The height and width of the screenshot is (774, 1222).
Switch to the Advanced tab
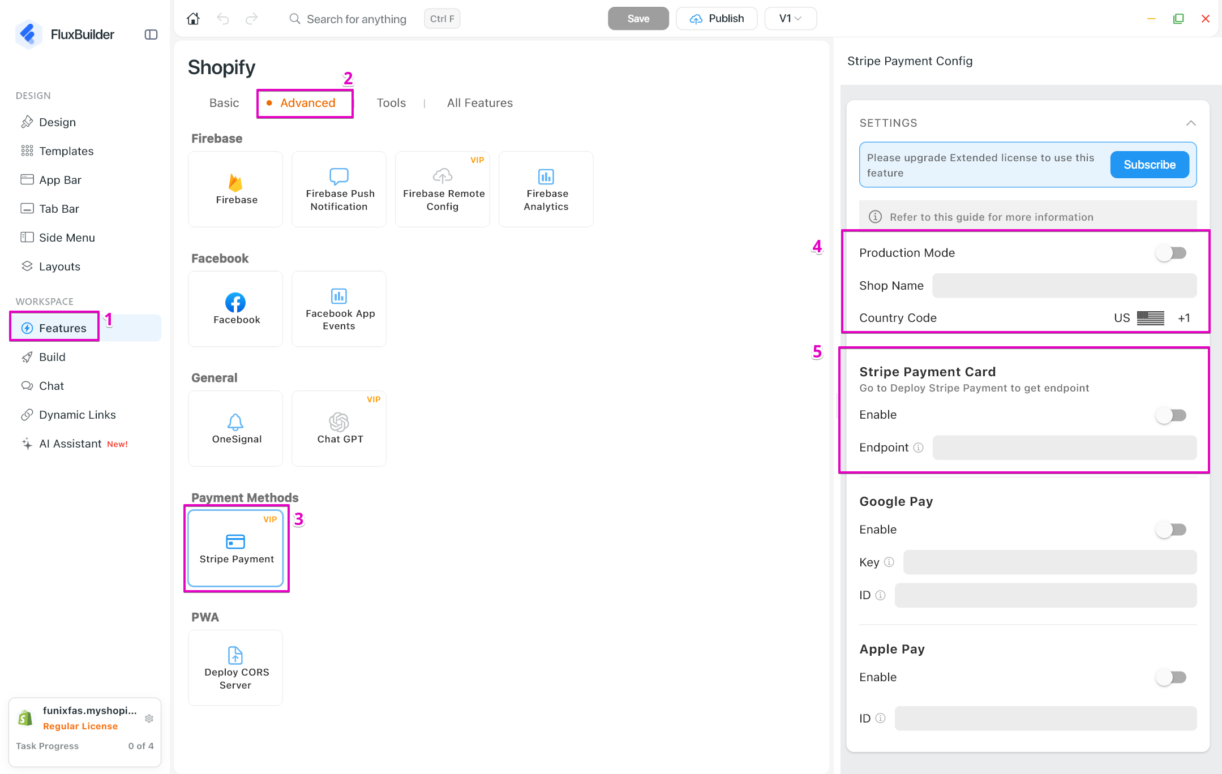tap(307, 103)
